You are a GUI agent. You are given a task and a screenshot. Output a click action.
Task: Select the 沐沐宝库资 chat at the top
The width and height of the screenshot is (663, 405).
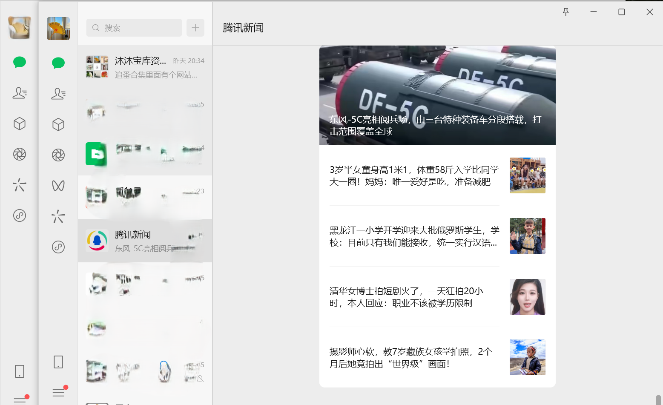click(x=145, y=67)
